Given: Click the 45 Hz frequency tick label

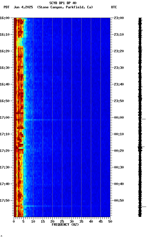Looking at the screenshot, I should pyautogui.click(x=101, y=222).
